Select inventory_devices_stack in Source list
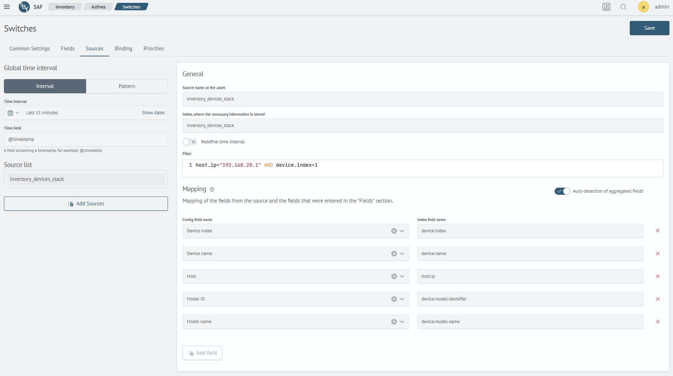 tap(86, 179)
